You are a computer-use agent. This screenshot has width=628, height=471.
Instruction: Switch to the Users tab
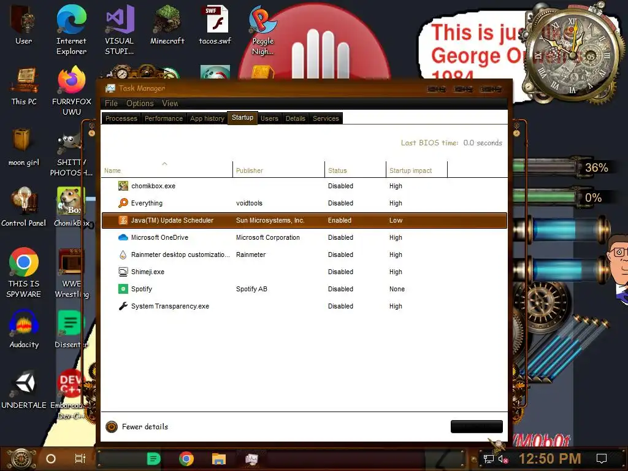click(x=269, y=118)
